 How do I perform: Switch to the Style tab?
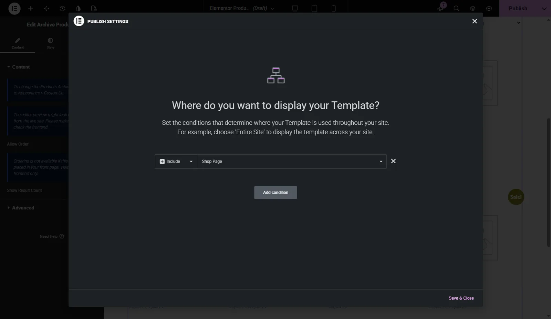tap(50, 43)
